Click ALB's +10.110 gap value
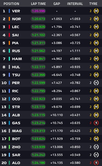The height and width of the screenshot is (166, 102). [56, 115]
